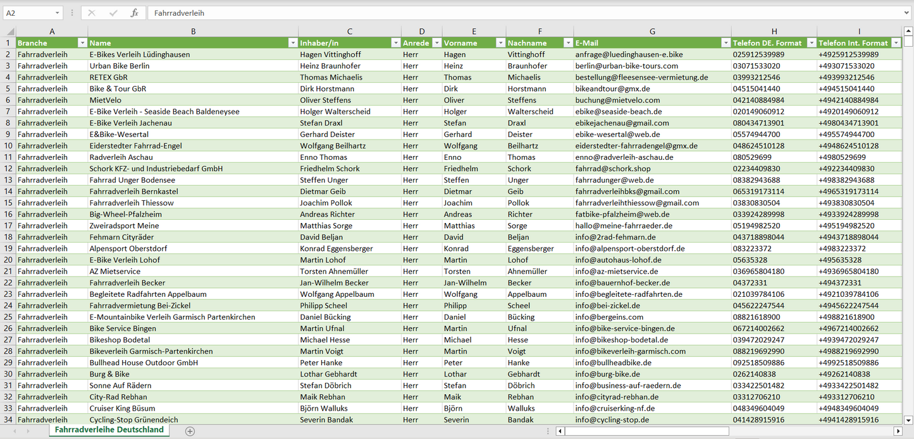Click the Insert Function fx icon
Image resolution: width=914 pixels, height=439 pixels.
(134, 13)
